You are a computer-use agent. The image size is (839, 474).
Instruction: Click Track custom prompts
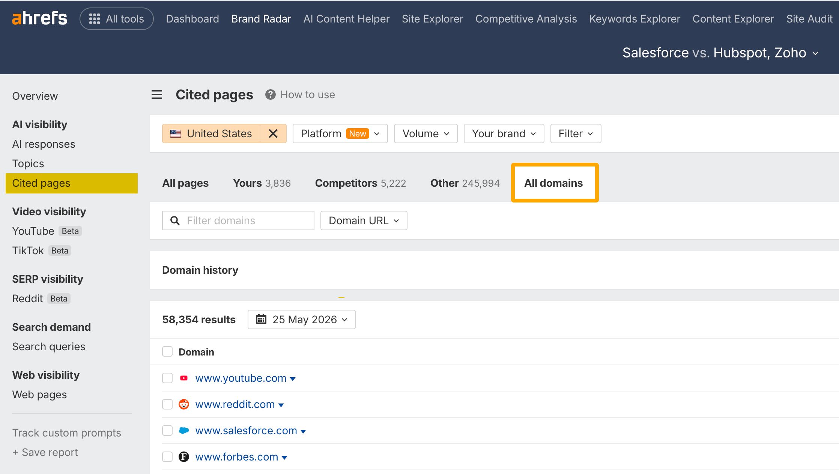pos(66,433)
